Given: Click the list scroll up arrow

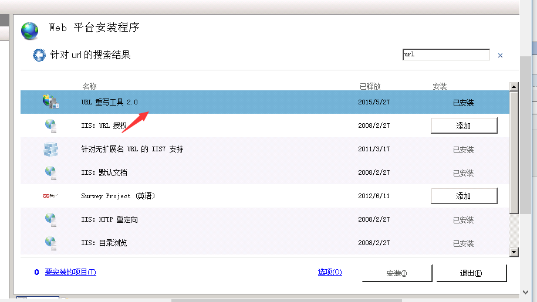Looking at the screenshot, I should tap(514, 87).
